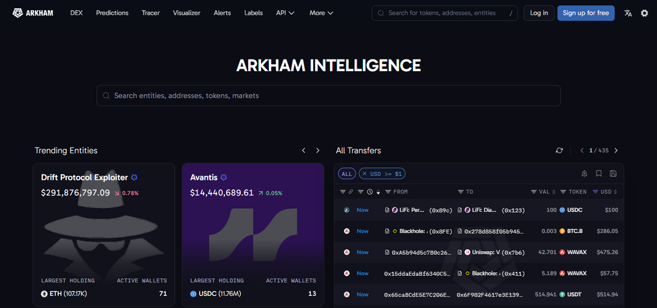Click the chain icon in the $100 USDC row
This screenshot has height=308, width=657.
click(x=346, y=210)
